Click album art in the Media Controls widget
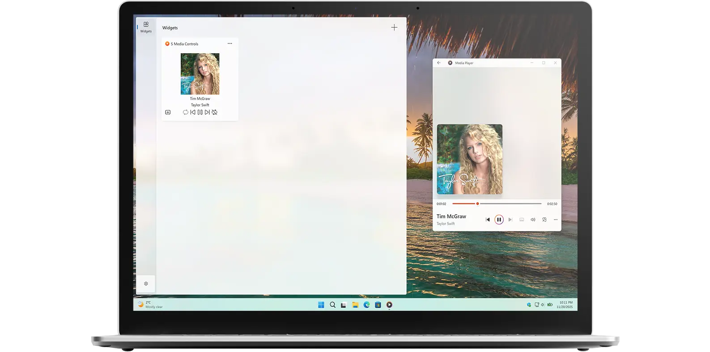This screenshot has width=710, height=352. pos(200,74)
